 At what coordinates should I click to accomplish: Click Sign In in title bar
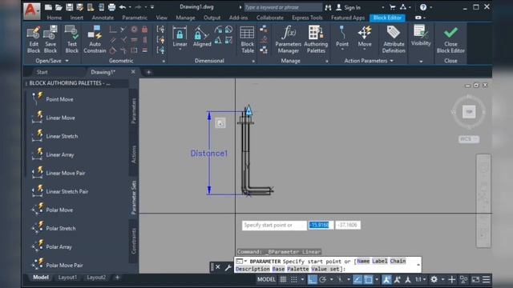coord(352,7)
